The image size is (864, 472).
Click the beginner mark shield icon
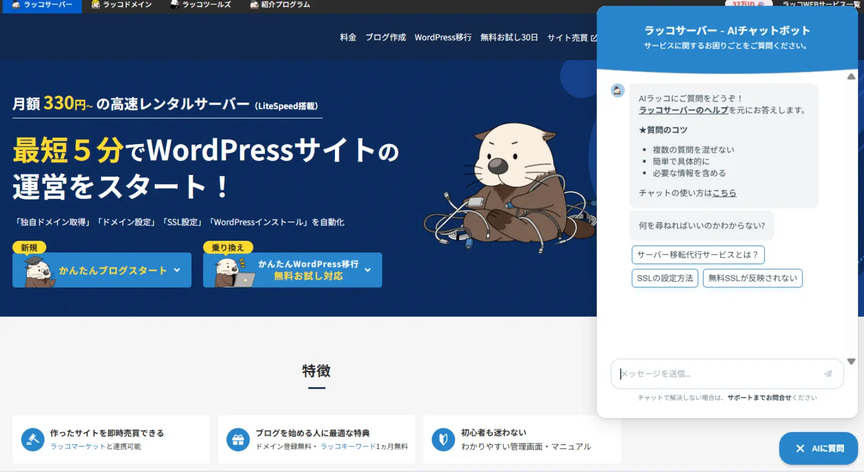[x=443, y=440]
